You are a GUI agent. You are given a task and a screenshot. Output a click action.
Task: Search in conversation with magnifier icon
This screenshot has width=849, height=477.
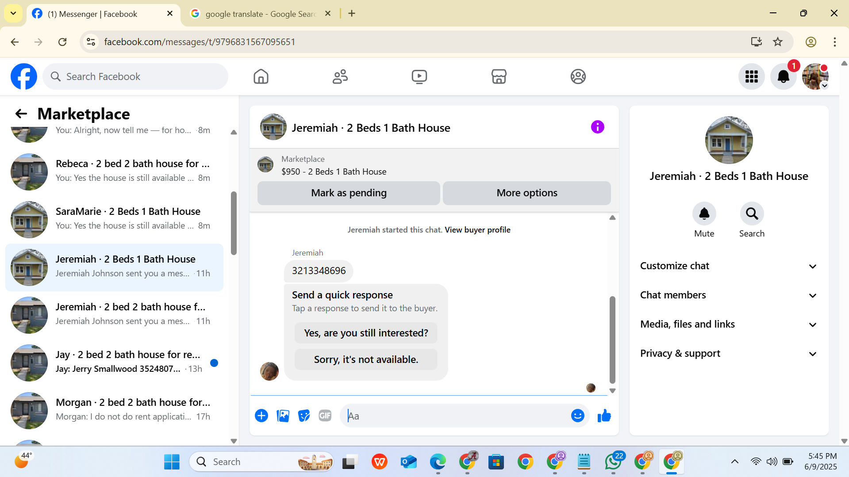click(752, 214)
